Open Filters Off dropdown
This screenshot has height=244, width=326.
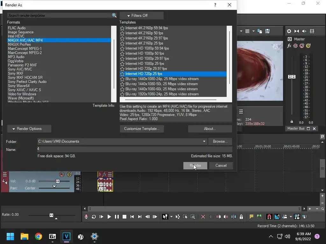(x=142, y=15)
